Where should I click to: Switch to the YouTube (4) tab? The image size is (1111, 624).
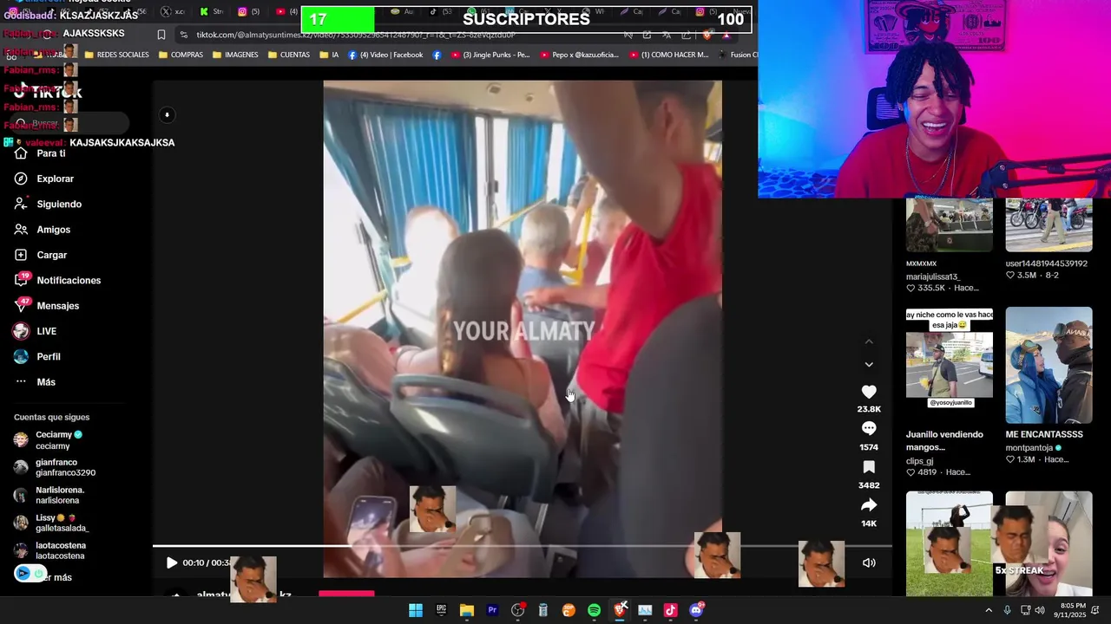286,12
